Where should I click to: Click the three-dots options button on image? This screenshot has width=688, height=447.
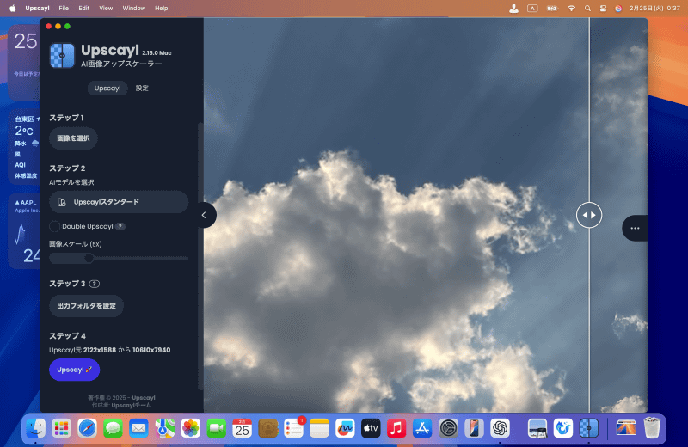[x=635, y=228]
